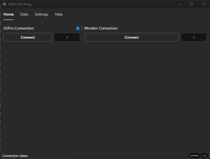The width and height of the screenshot is (210, 159).
Task: Open the blue question mark help icon
Action: 78,28
